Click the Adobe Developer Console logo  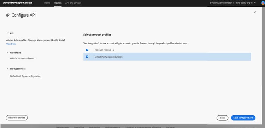point(18,3)
